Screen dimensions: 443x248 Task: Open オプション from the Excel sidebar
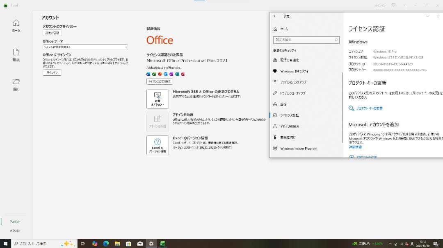[x=15, y=230]
